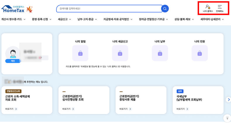This screenshot has width=231, height=124.
Task: Click the 연말정산간소화 tag
Action: pos(13,91)
